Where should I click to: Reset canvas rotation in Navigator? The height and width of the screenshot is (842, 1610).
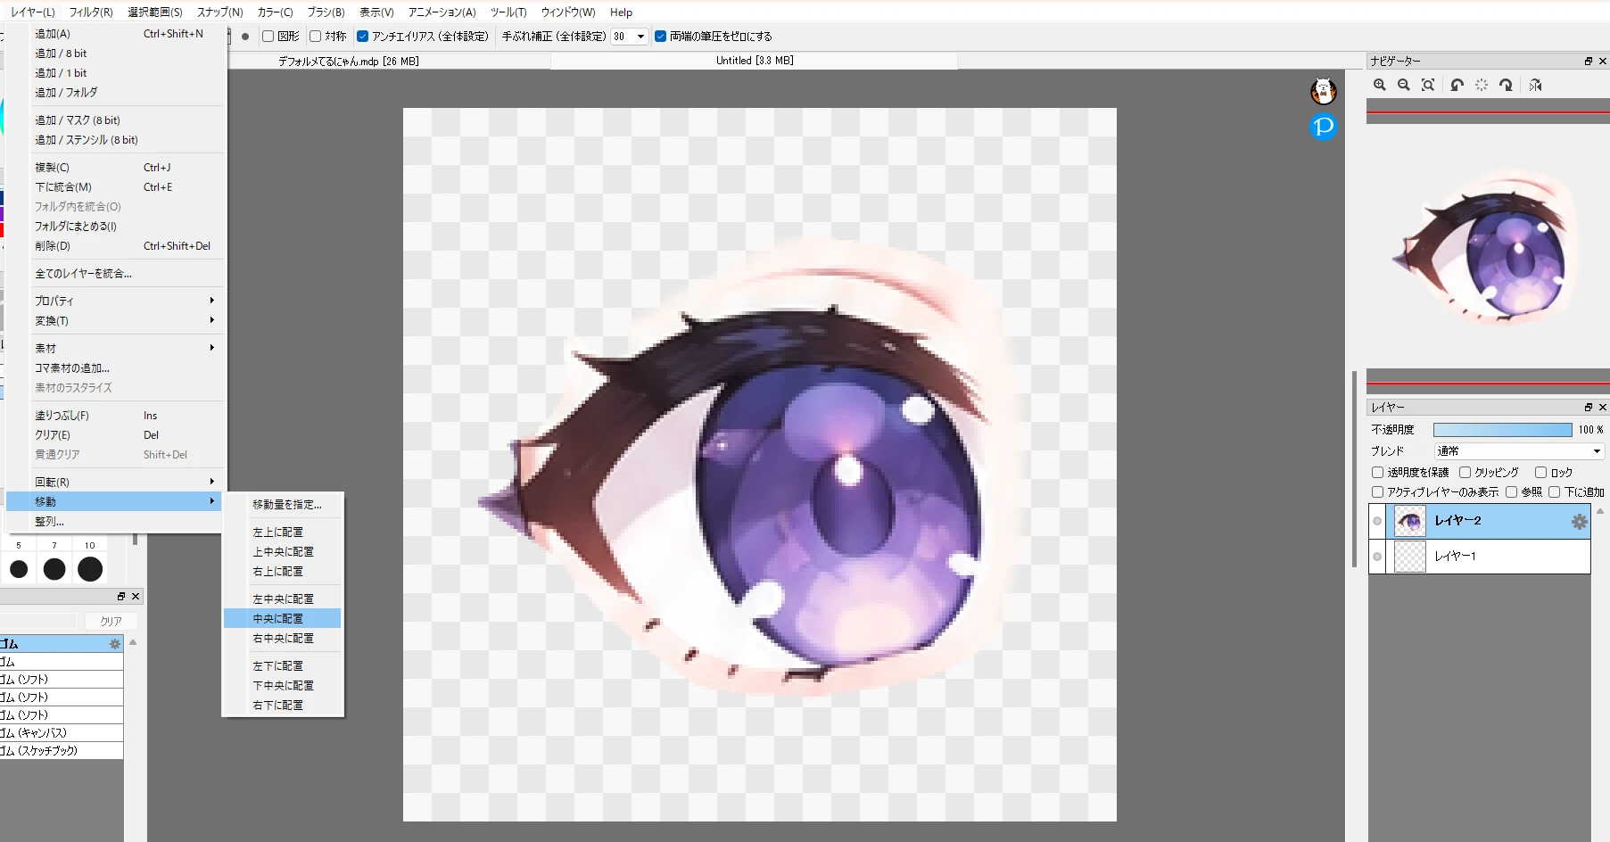[x=1482, y=85]
